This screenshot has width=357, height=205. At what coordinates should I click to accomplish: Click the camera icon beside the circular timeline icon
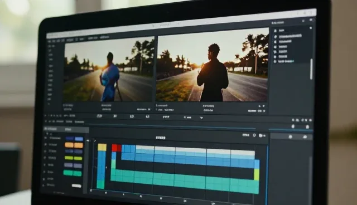pos(261,135)
